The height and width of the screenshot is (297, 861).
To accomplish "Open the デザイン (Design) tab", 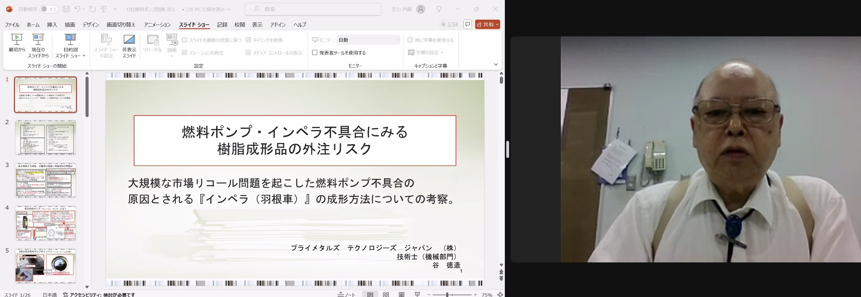I will 91,25.
